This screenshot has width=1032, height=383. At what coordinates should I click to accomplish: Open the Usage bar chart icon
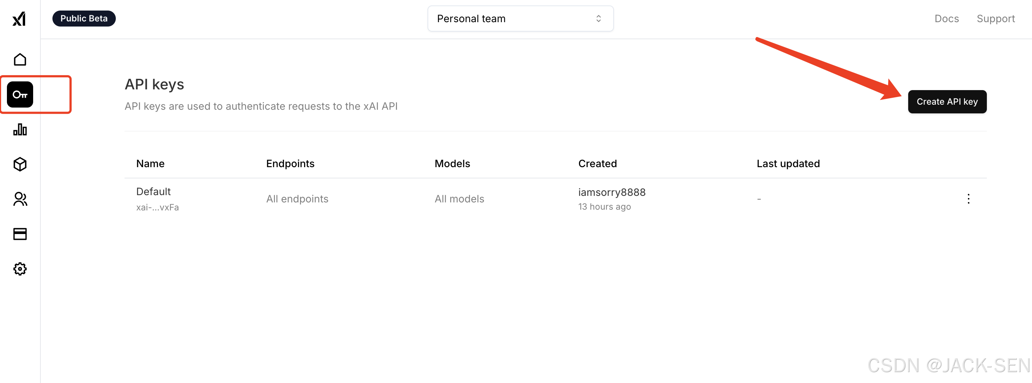click(x=20, y=129)
